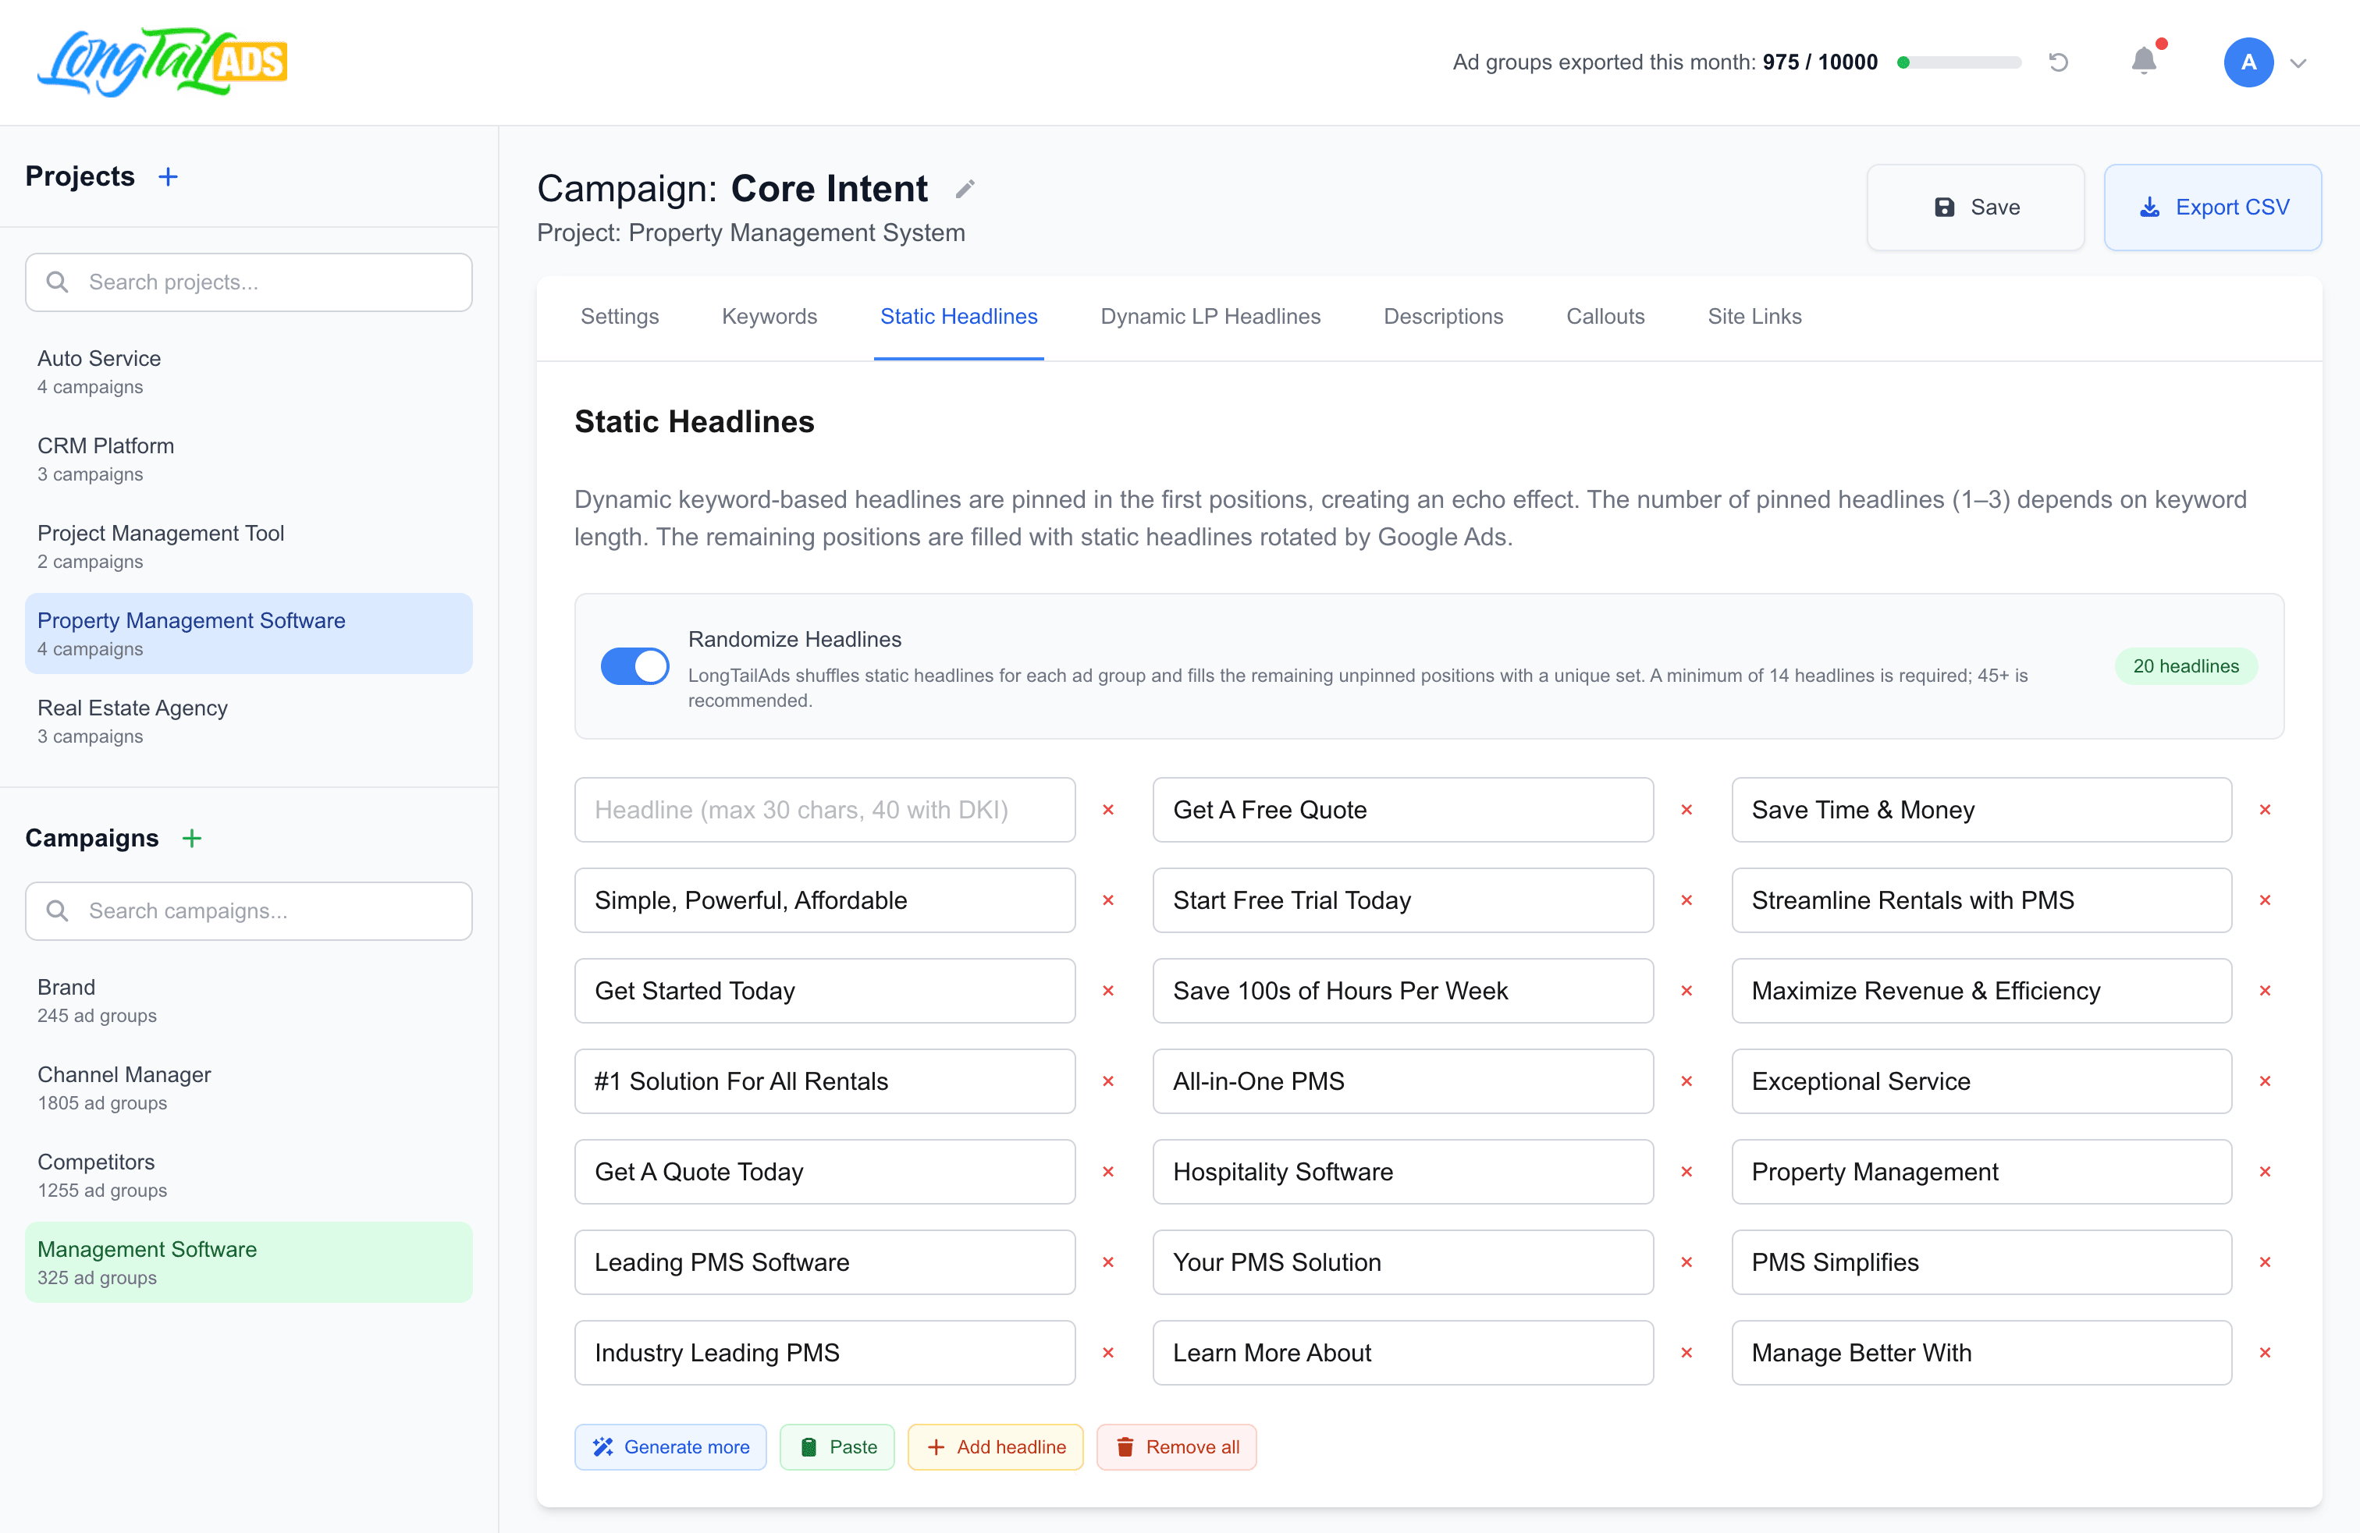This screenshot has width=2360, height=1533.
Task: Select the Competitors campaign
Action: tap(249, 1174)
